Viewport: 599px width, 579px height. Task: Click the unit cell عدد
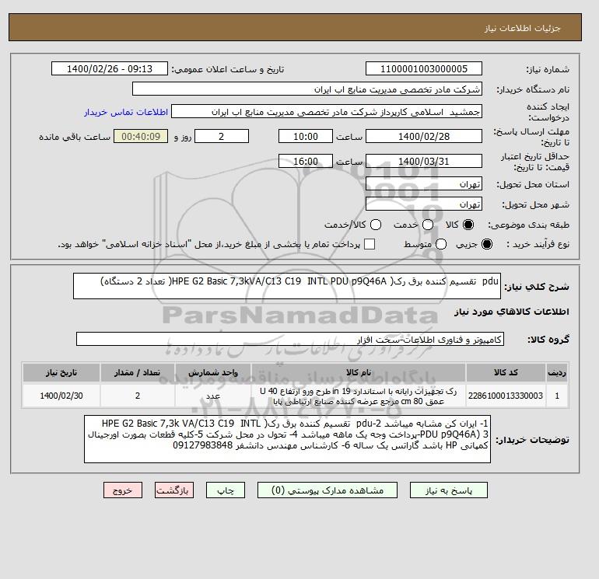[x=213, y=396]
